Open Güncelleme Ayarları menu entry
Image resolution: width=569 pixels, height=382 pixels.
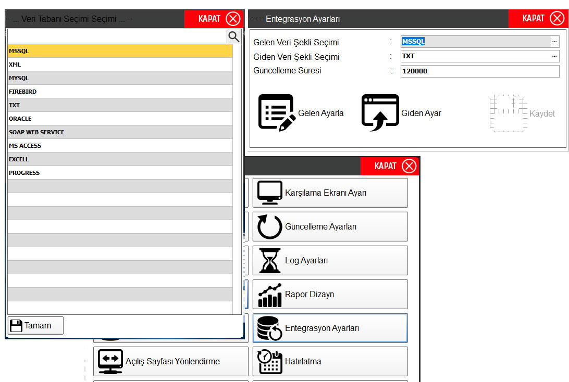330,226
